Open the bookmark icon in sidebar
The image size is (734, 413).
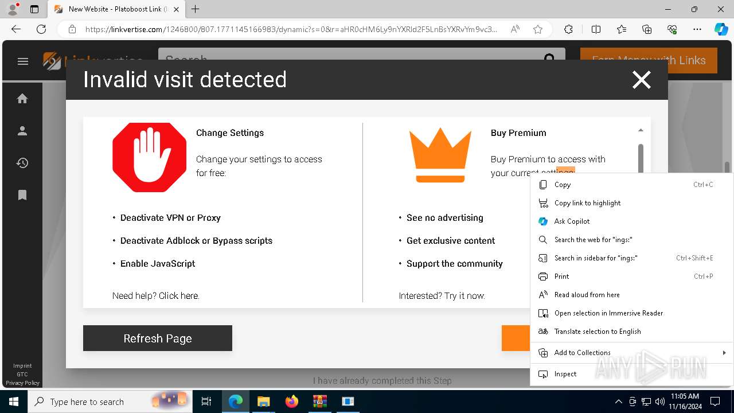[x=22, y=195]
